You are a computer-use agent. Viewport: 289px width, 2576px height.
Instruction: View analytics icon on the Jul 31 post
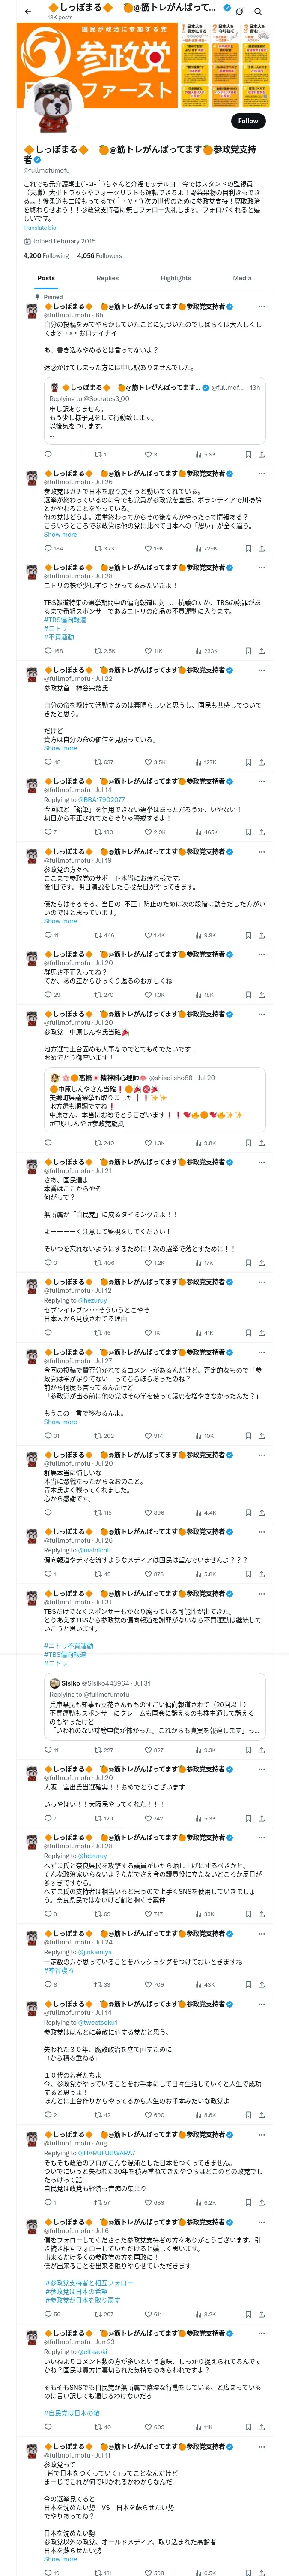pyautogui.click(x=200, y=1750)
